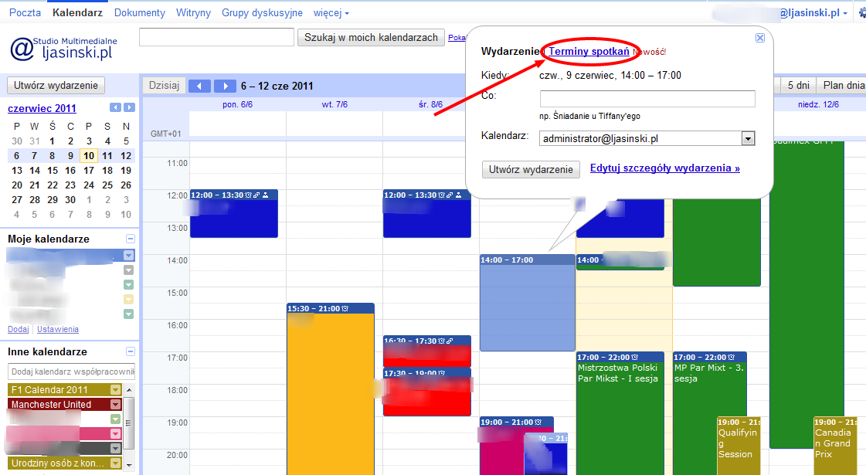Switch to the Plan dnia view
This screenshot has width=866, height=475.
click(843, 85)
